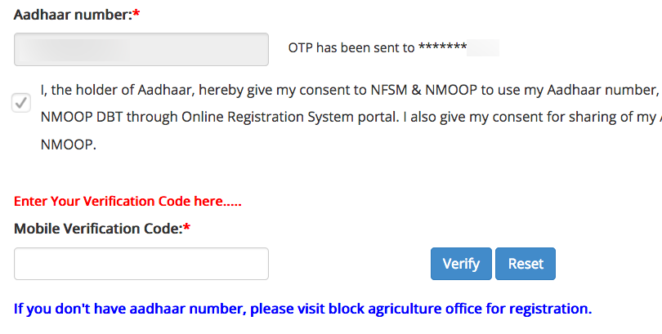The image size is (662, 334).
Task: Click the asterisk beside Mobile Verification Code
Action: pyautogui.click(x=187, y=229)
